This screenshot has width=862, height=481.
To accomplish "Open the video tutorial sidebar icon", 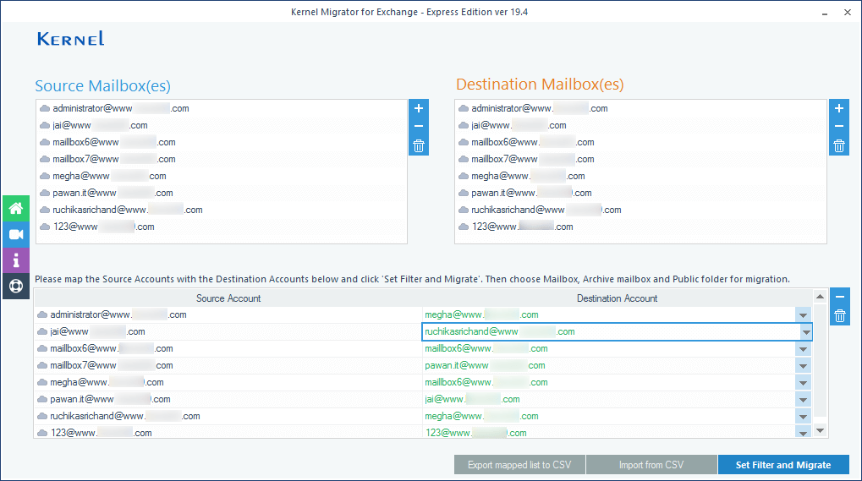I will click(x=16, y=235).
